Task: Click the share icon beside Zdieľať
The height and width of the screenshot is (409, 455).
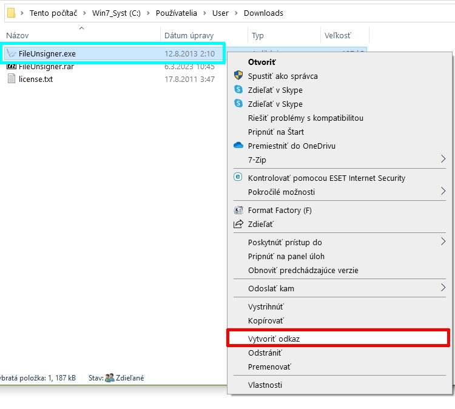Action: coord(238,224)
